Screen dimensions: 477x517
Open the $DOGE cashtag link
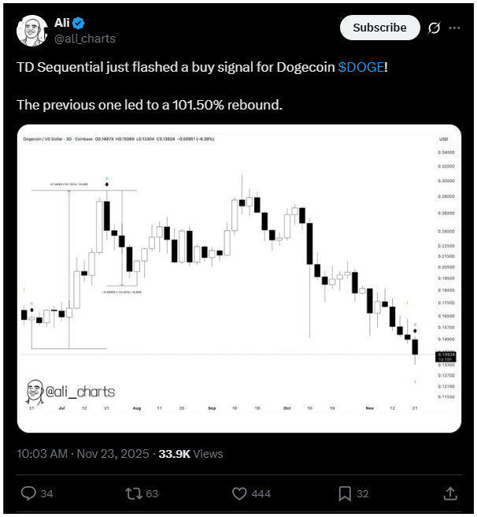[x=361, y=68]
